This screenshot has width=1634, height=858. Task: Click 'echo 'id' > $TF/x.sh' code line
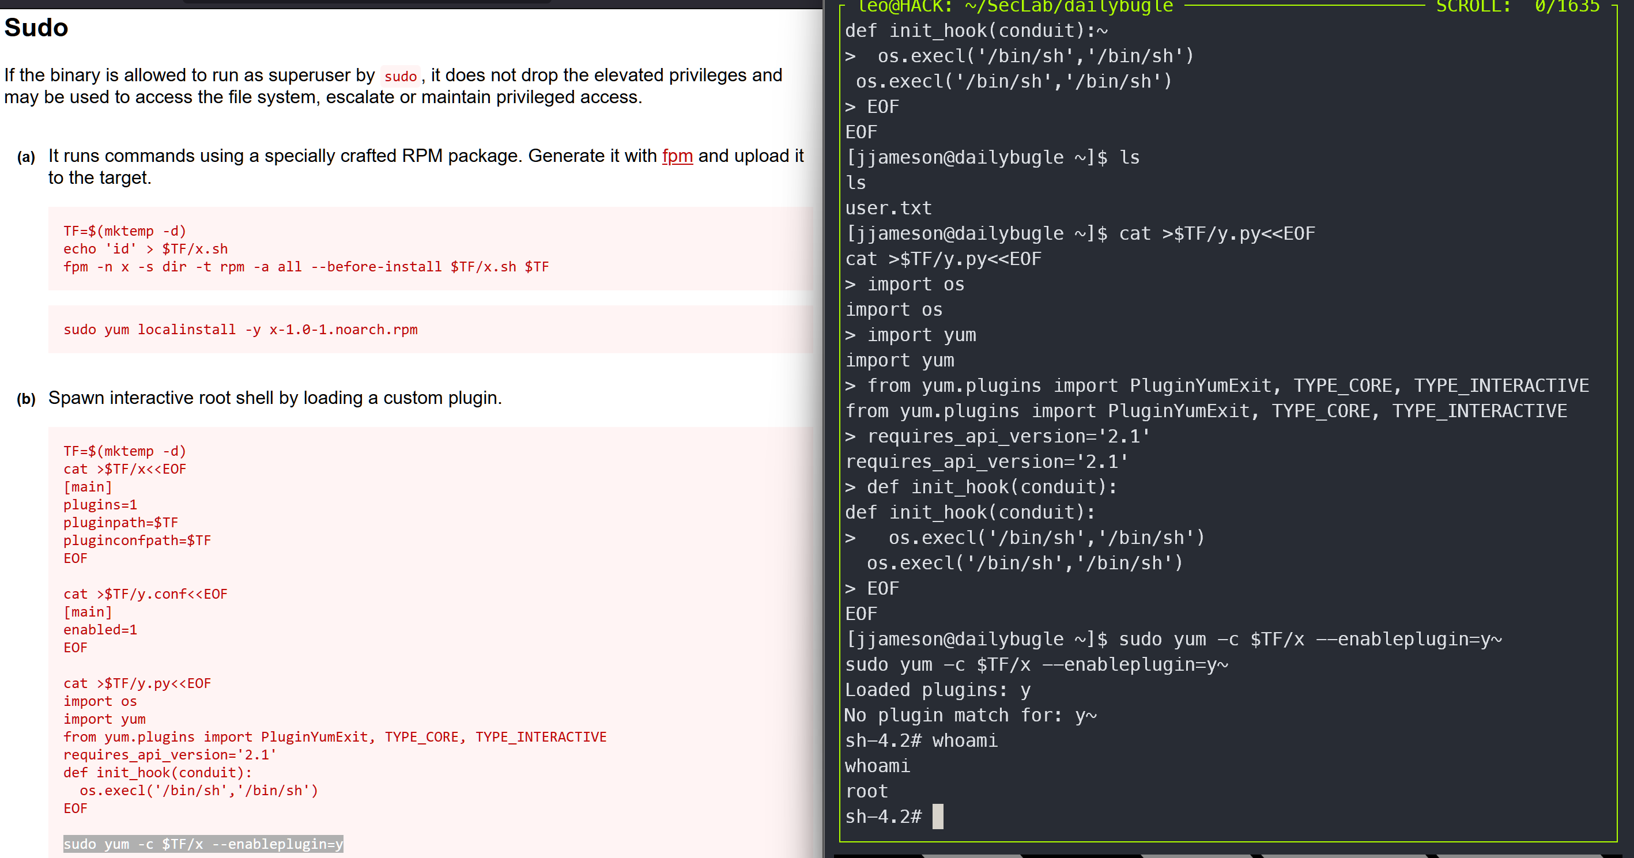[x=145, y=250]
